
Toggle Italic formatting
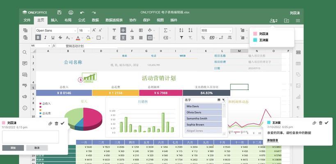pyautogui.click(x=45, y=38)
